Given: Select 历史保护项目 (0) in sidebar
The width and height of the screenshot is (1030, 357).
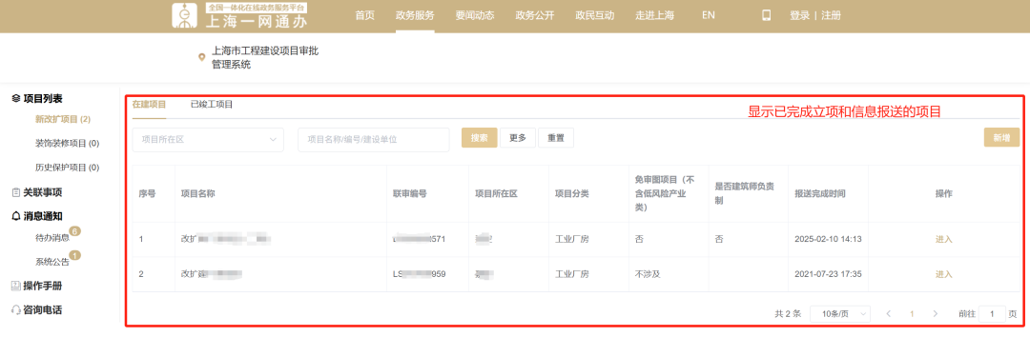Looking at the screenshot, I should point(67,168).
